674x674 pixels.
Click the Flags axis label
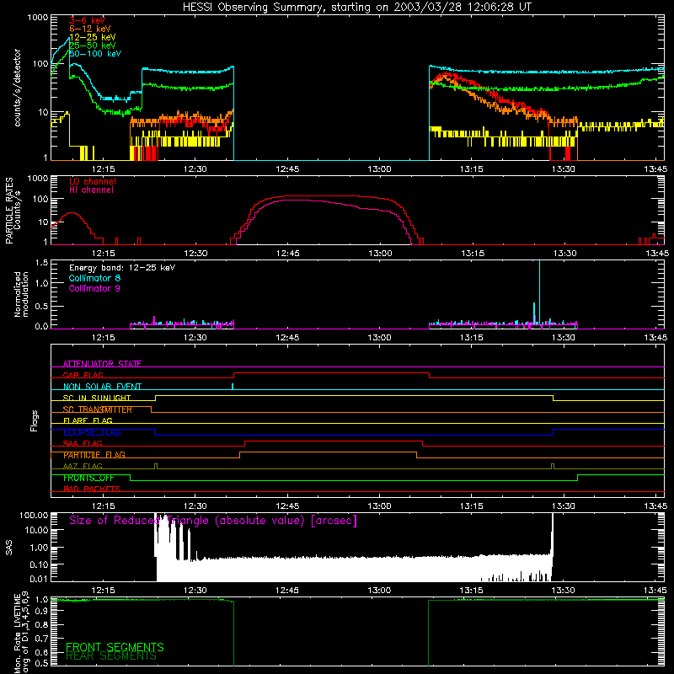34,420
